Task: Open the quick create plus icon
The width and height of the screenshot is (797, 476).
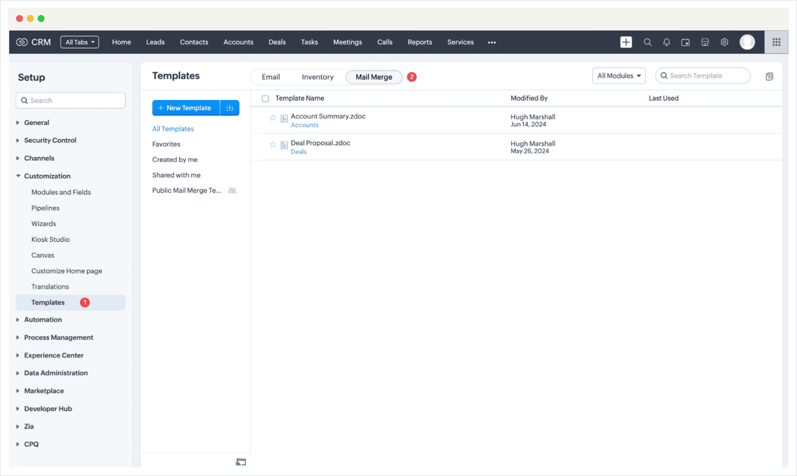Action: (626, 42)
